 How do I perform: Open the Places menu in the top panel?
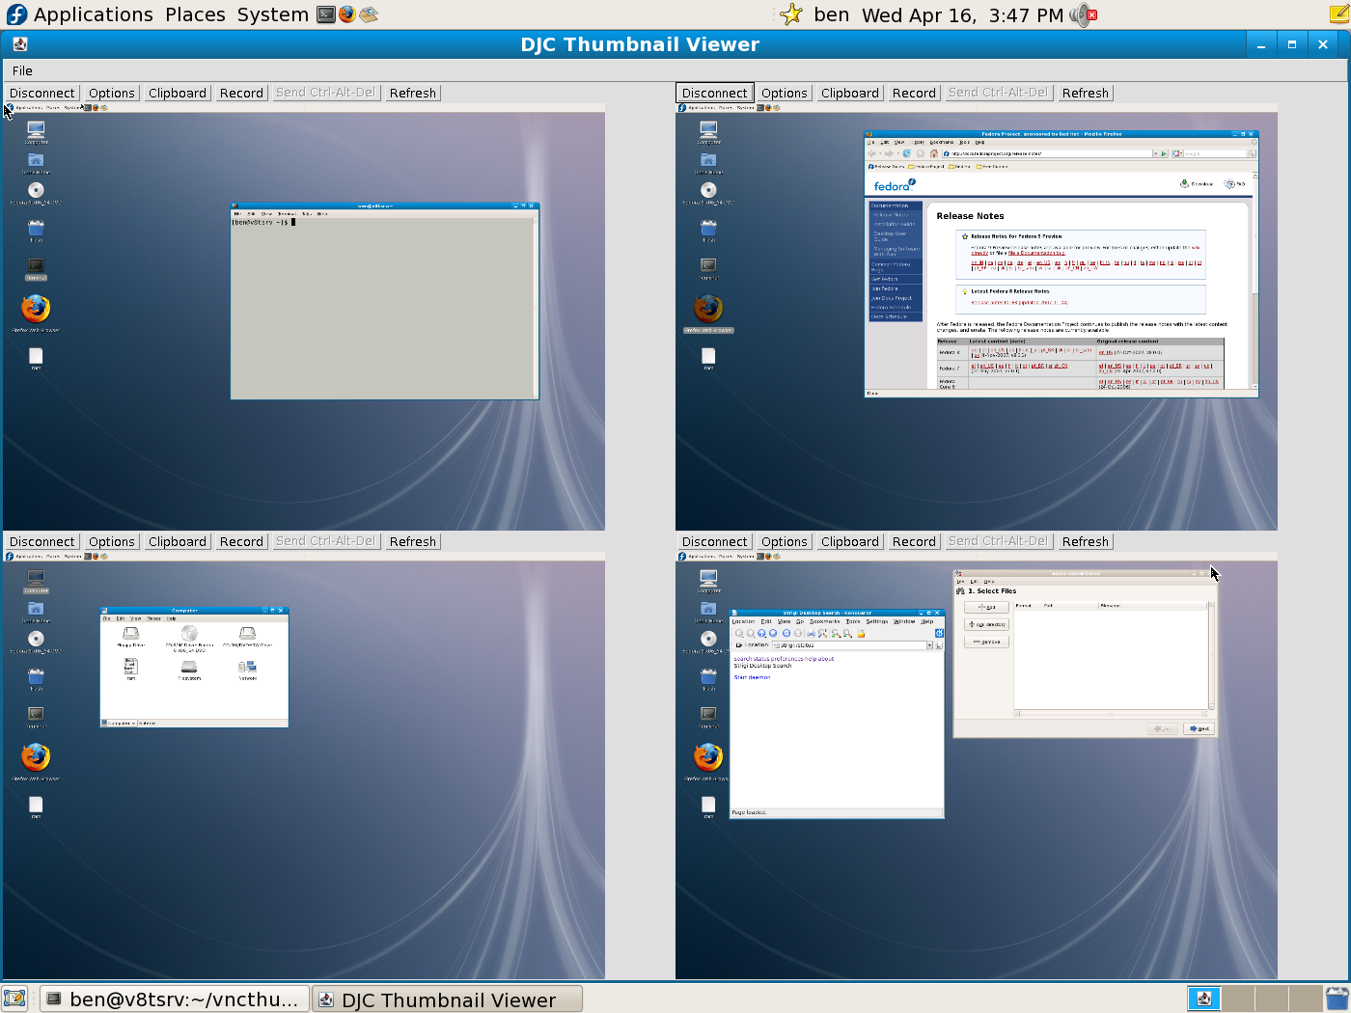pos(195,14)
